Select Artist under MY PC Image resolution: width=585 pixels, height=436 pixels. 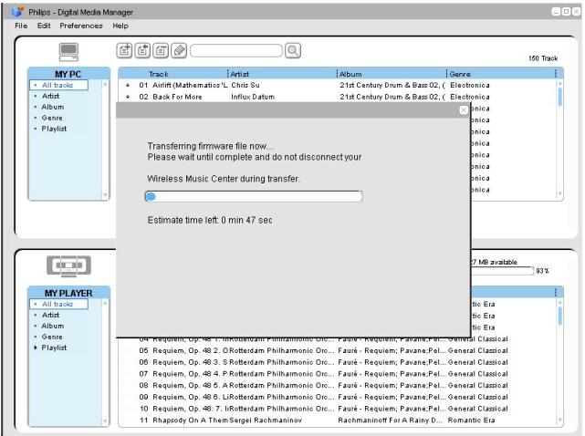coord(50,96)
